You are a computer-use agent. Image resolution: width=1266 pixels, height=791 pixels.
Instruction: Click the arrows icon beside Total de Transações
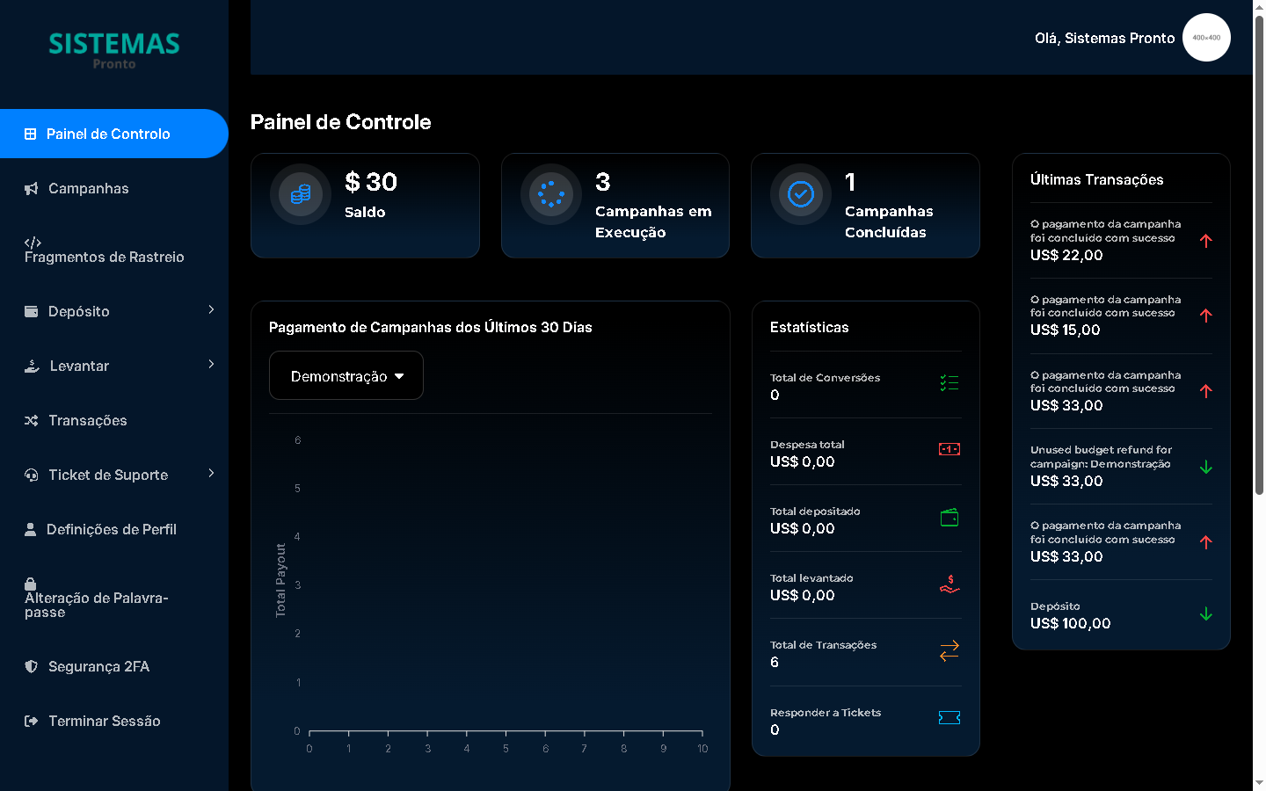[949, 651]
